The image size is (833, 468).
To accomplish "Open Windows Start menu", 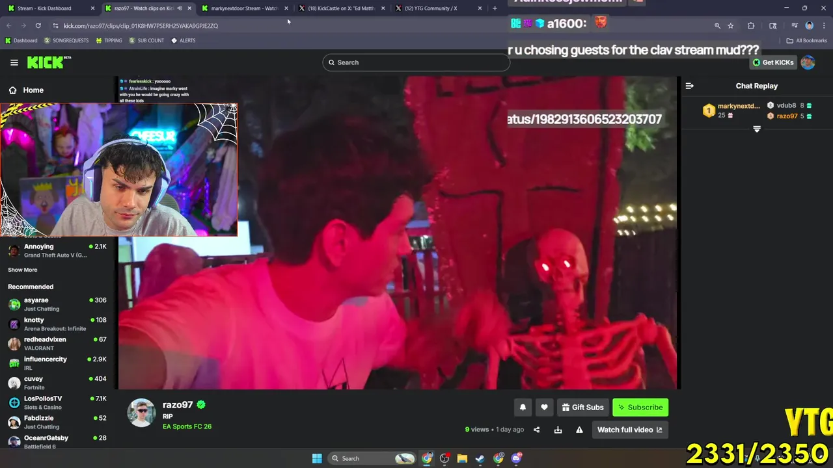I will pos(317,458).
